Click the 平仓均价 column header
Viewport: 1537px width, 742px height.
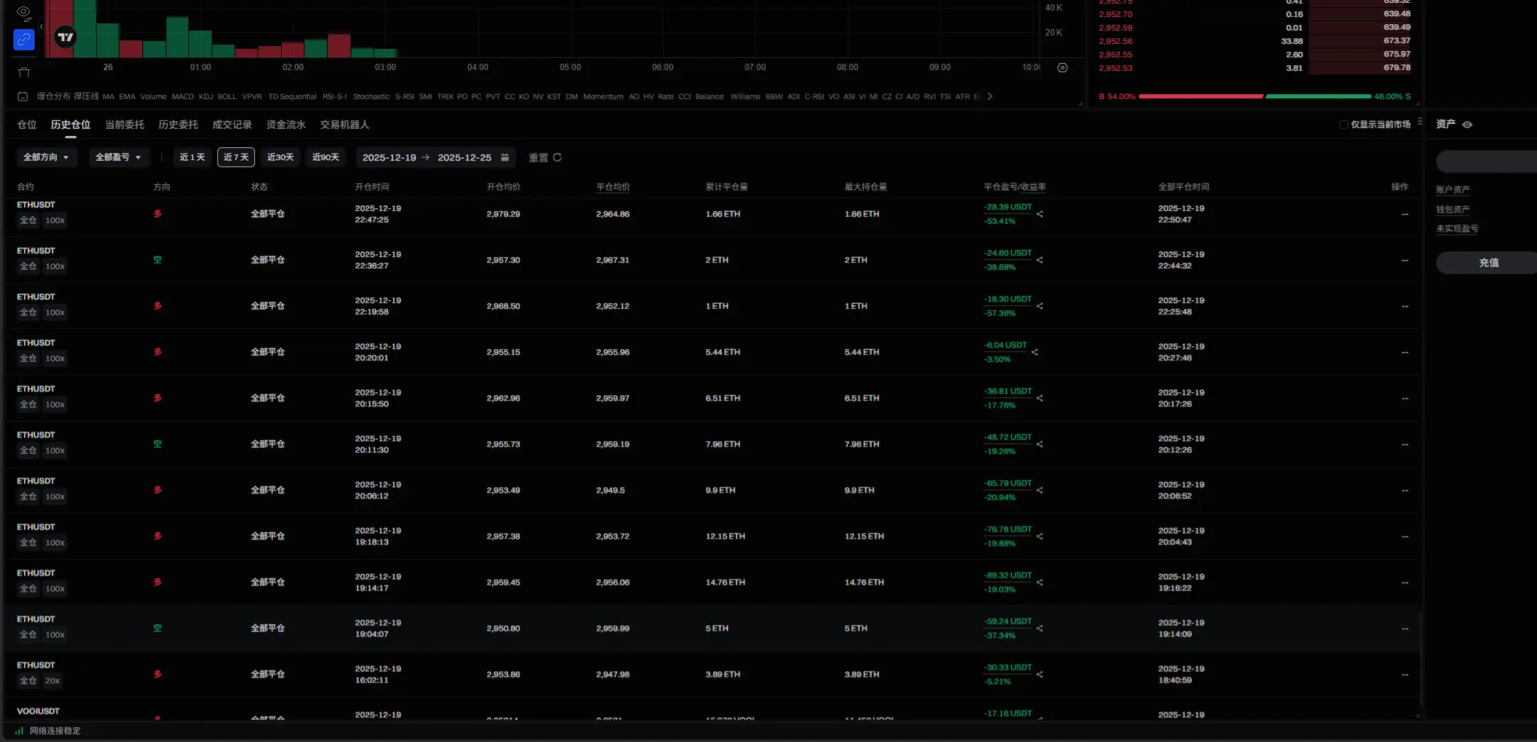[x=613, y=187]
